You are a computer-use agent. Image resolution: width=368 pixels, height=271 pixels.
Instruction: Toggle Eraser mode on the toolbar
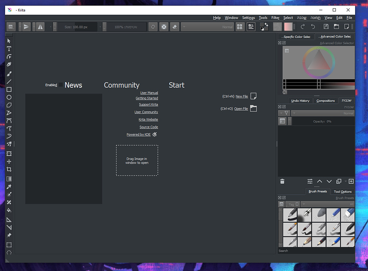[x=174, y=27]
